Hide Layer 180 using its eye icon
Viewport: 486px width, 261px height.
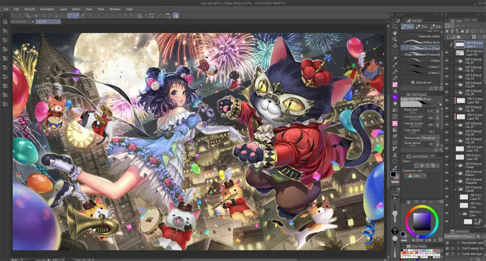(x=447, y=101)
